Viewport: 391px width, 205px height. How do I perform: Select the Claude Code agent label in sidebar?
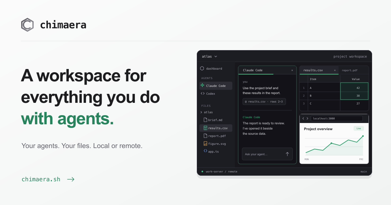tap(216, 86)
